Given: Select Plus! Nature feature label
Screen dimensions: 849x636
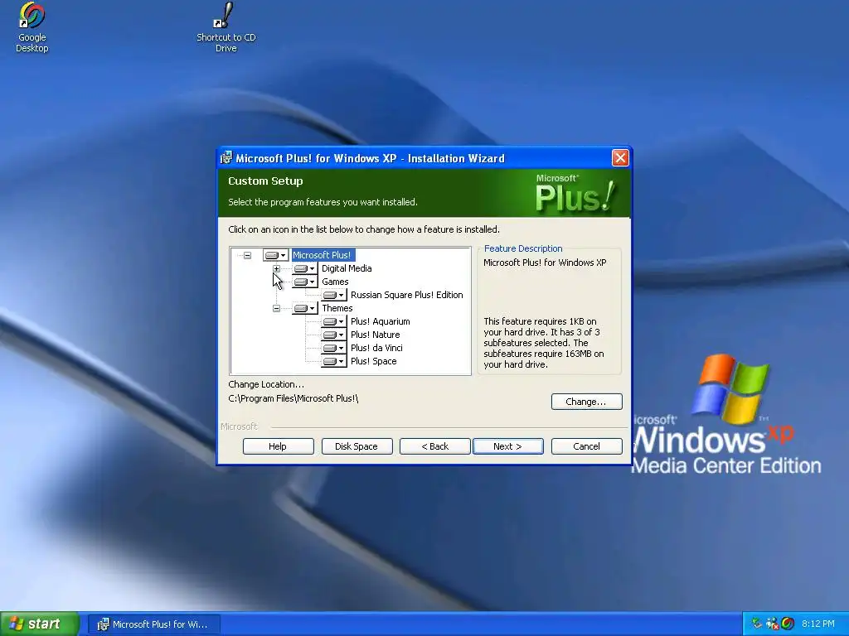Looking at the screenshot, I should 375,335.
